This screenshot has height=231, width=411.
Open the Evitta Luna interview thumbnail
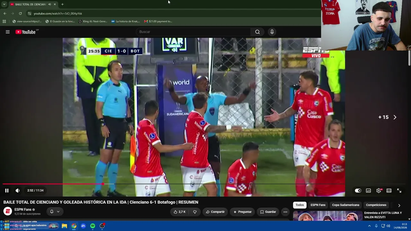click(x=328, y=216)
